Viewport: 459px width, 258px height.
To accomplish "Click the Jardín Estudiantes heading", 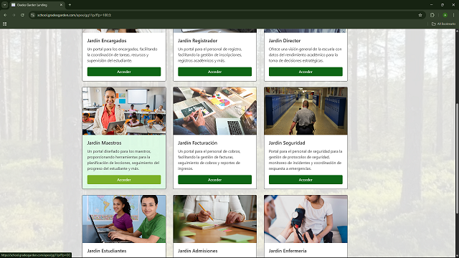I will (x=107, y=251).
